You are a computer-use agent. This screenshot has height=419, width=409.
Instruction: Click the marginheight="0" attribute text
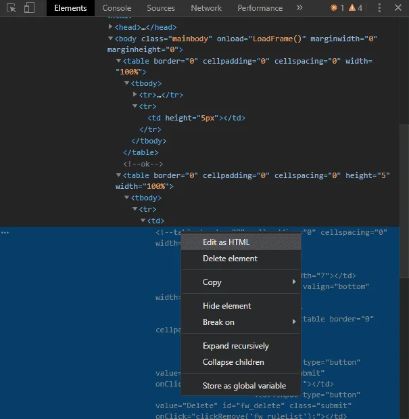pyautogui.click(x=143, y=49)
